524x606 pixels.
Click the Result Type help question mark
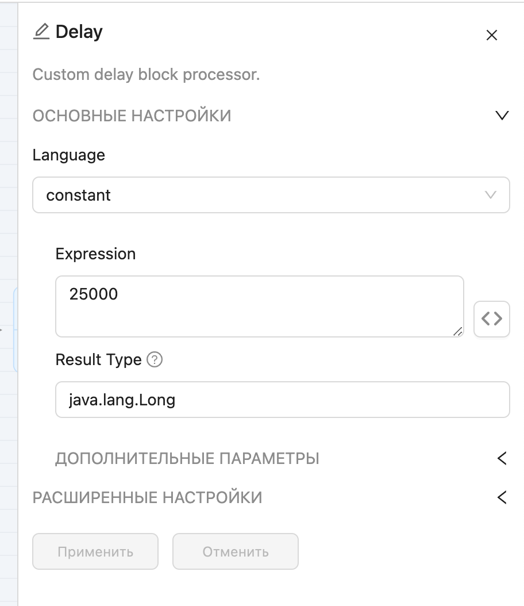[155, 360]
